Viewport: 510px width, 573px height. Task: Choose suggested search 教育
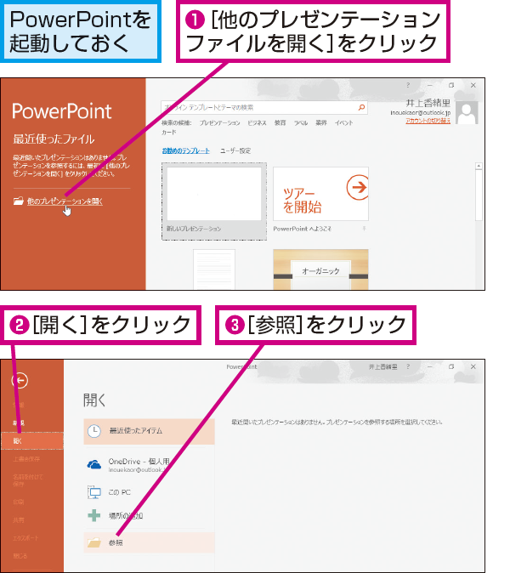(x=280, y=123)
